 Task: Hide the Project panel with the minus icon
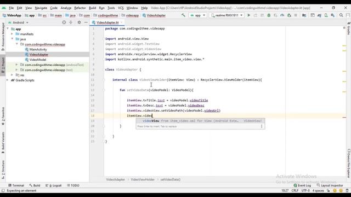click(x=86, y=22)
